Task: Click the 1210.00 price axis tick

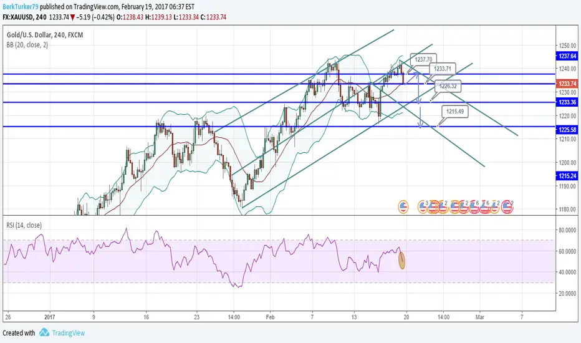Action: pyautogui.click(x=568, y=139)
